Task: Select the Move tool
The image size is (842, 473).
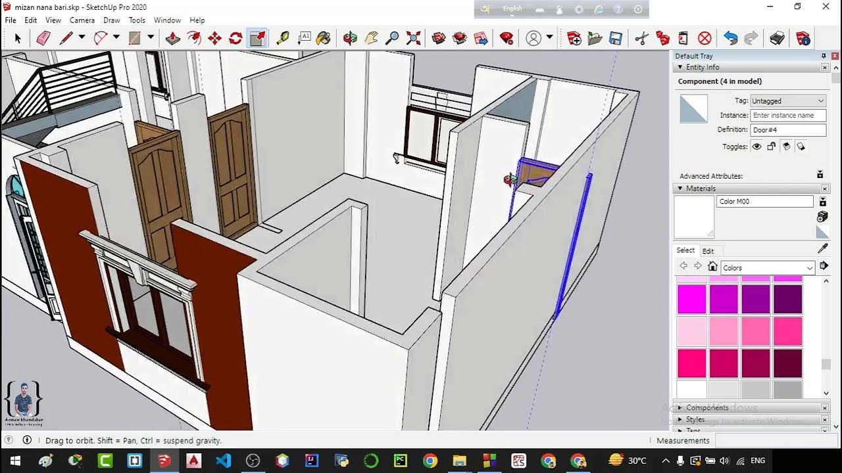Action: [214, 38]
